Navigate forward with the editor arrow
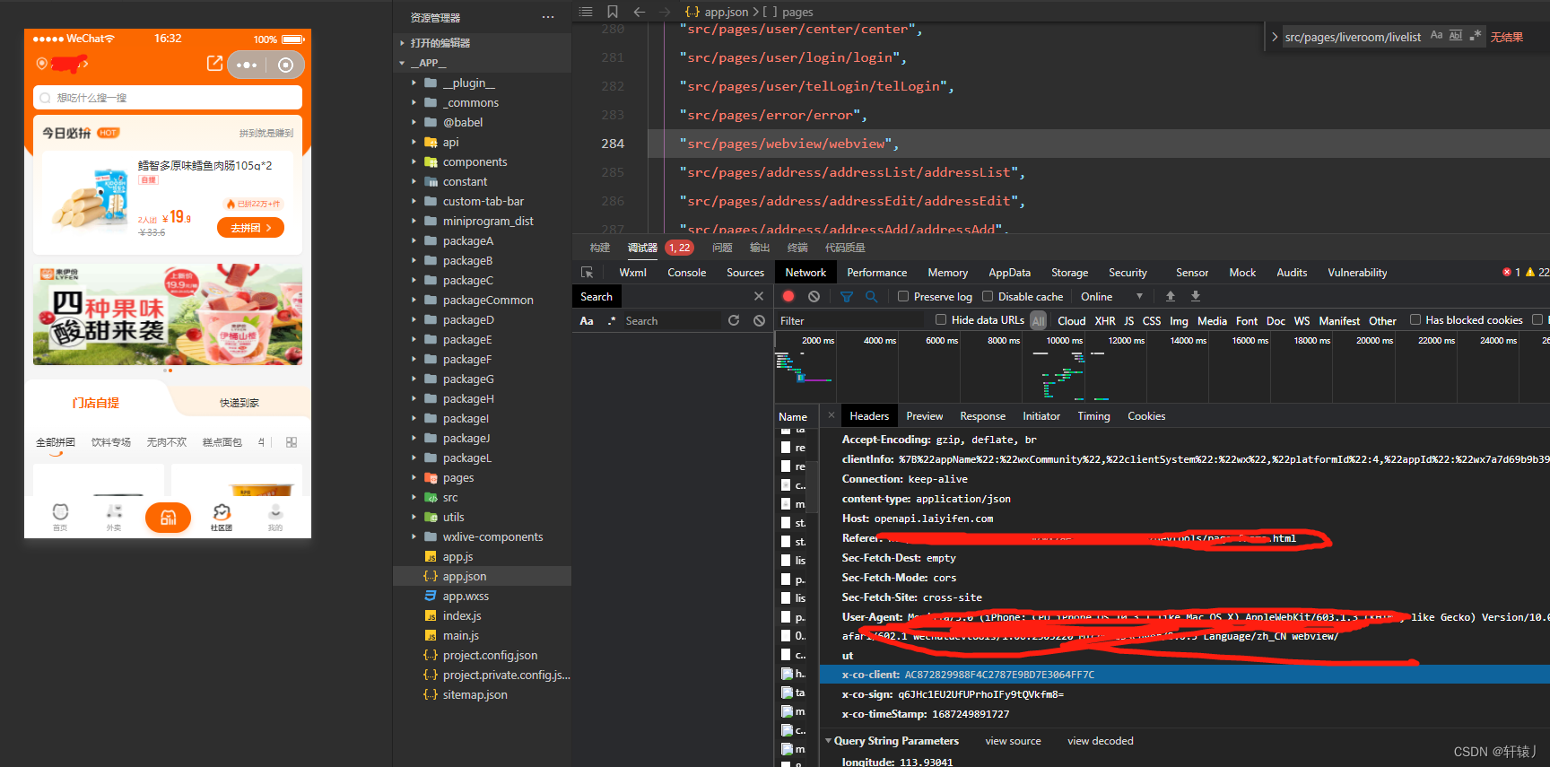This screenshot has width=1550, height=767. [x=665, y=12]
